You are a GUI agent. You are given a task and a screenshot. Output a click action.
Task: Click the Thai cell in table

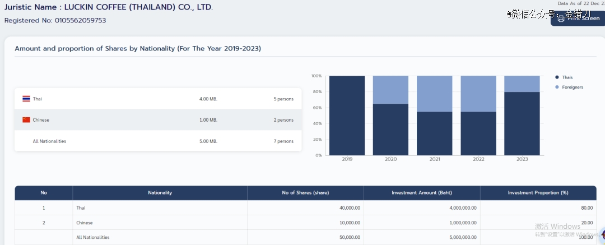coord(160,208)
